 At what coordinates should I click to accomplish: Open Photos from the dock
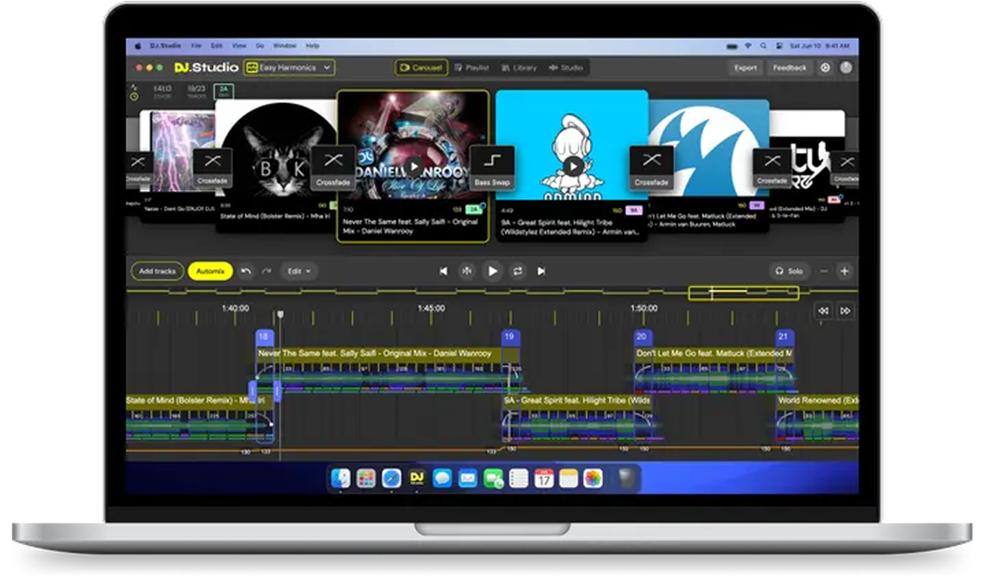tap(593, 478)
